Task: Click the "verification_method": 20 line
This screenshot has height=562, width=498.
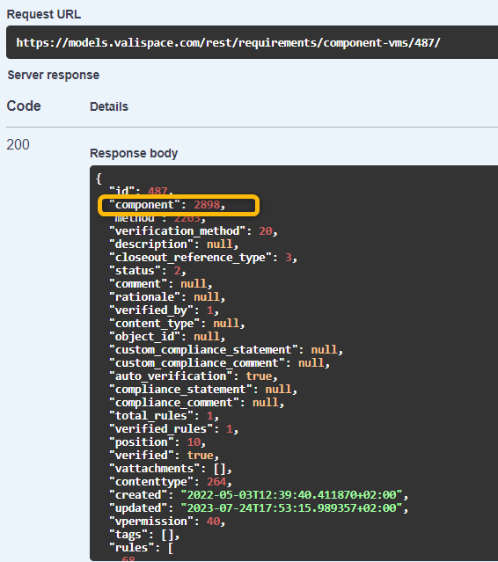Action: click(x=194, y=231)
